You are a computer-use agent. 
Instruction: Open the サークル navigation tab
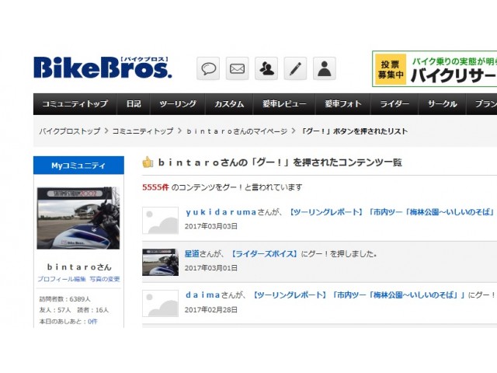442,104
